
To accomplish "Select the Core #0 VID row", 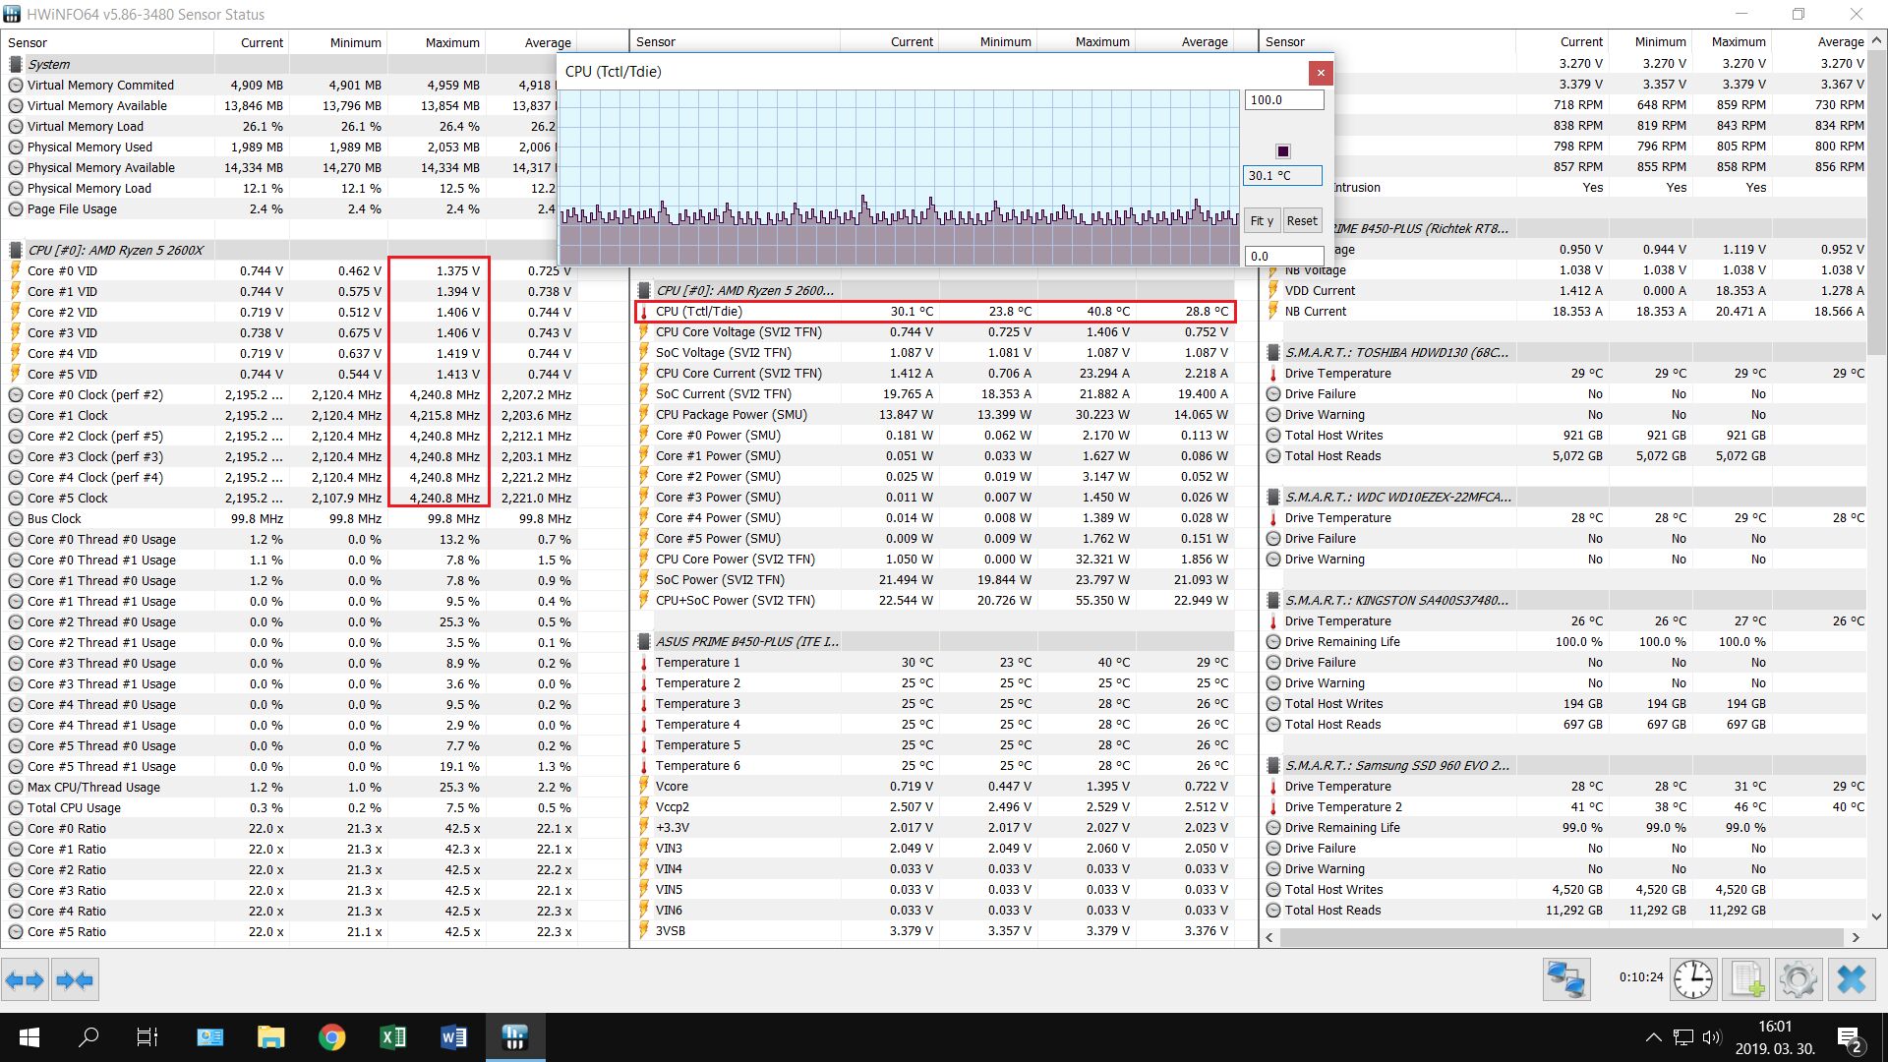I will pyautogui.click(x=289, y=270).
